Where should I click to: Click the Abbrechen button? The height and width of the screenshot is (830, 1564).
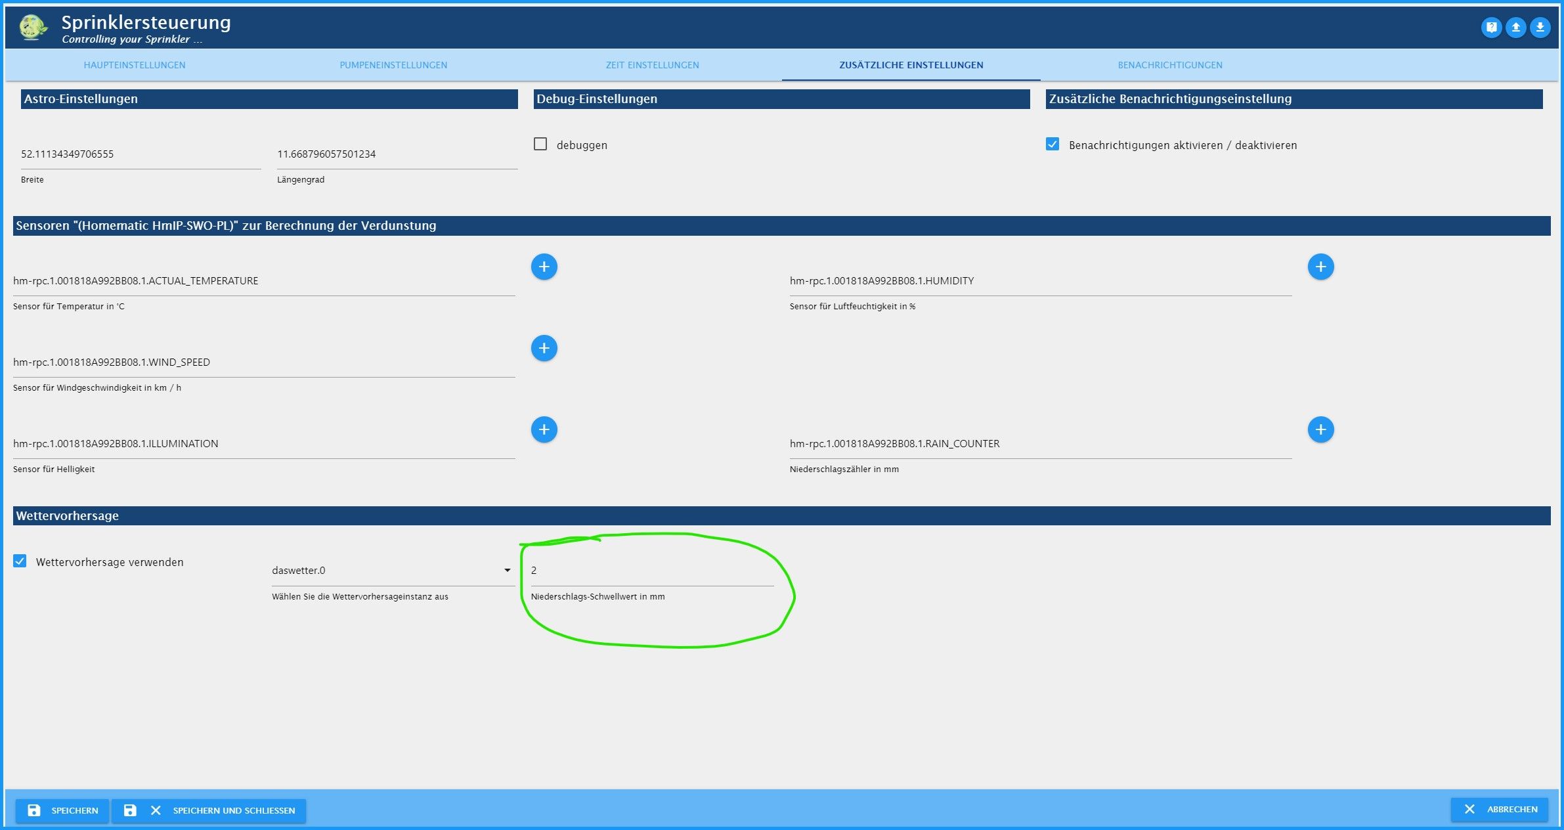(x=1500, y=809)
